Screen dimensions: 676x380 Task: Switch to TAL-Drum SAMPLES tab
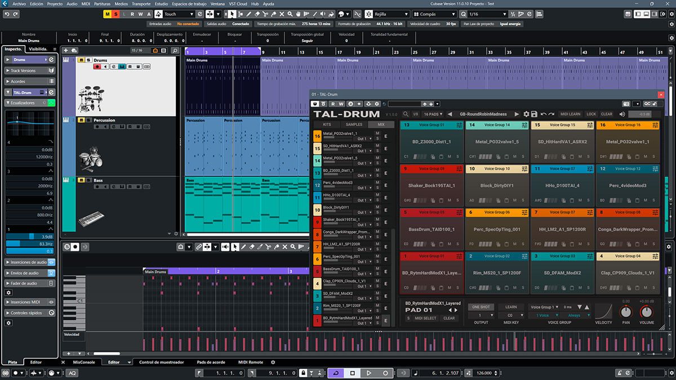(354, 124)
